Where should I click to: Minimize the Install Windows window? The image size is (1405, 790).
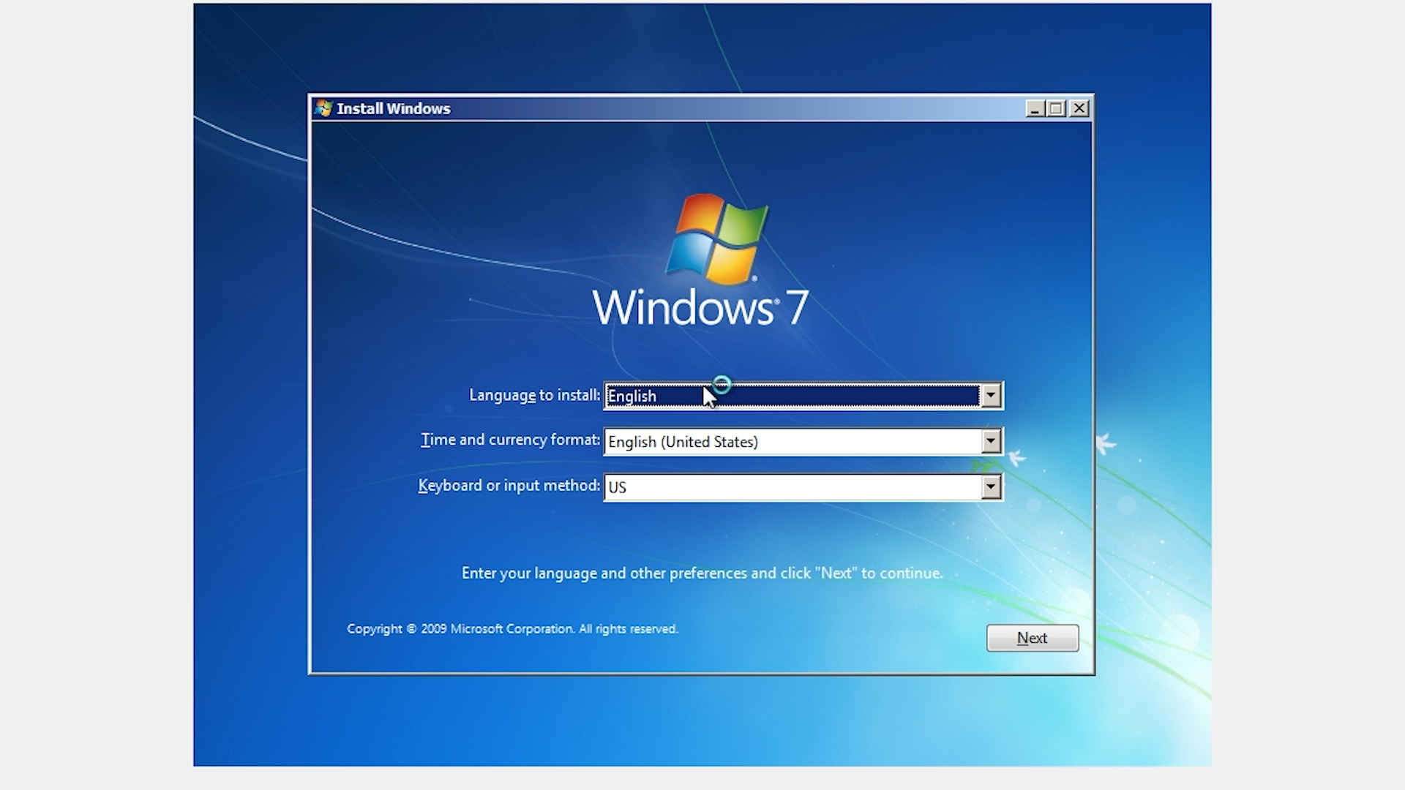coord(1035,108)
